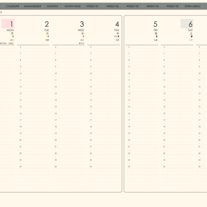Click hour 14 in the Friday column
Image resolution: width=207 pixels, height=207 pixels.
coord(129,100)
